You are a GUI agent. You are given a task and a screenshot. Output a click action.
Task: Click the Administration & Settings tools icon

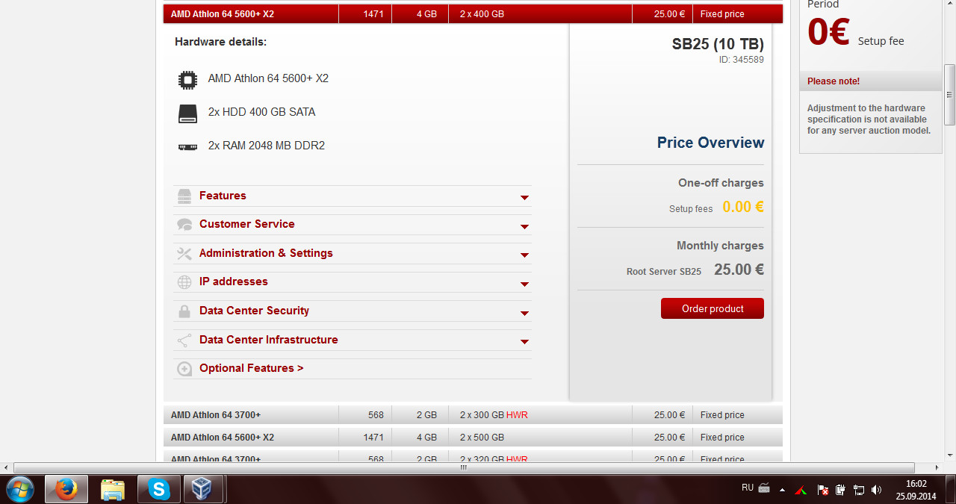click(184, 254)
